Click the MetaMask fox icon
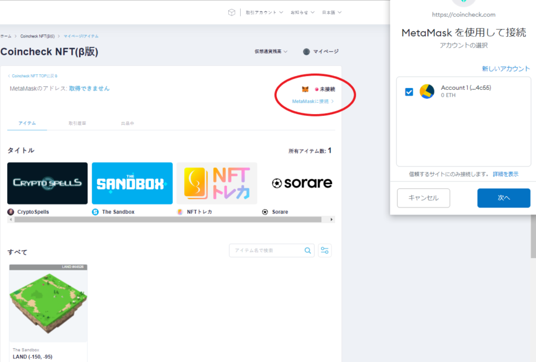The width and height of the screenshot is (536, 362). coord(305,89)
